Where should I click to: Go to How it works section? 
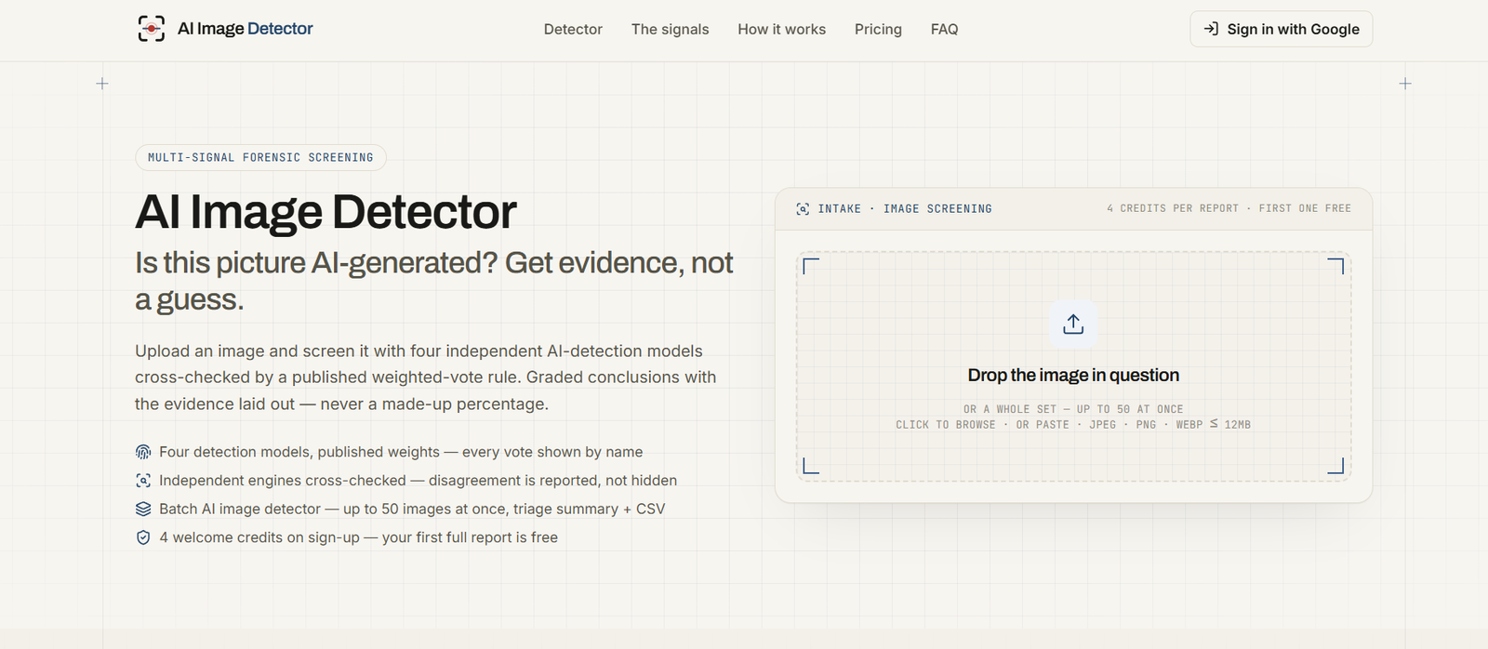click(781, 29)
